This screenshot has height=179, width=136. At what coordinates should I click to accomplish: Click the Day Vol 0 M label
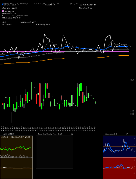[85, 8]
